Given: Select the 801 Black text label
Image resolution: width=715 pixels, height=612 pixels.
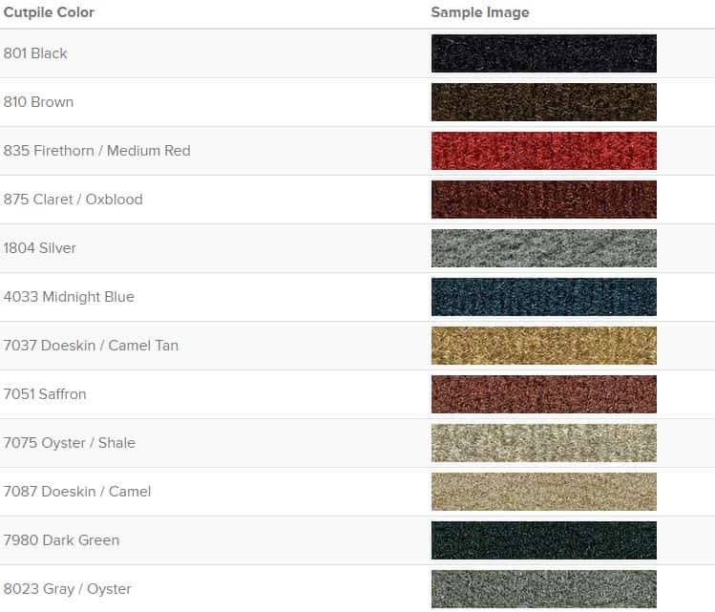Looking at the screenshot, I should pyautogui.click(x=35, y=53).
